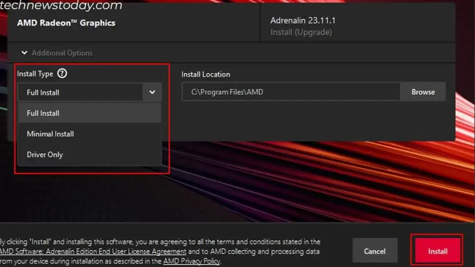View the AMD Privacy Policy
The image size is (475, 267).
pyautogui.click(x=191, y=261)
